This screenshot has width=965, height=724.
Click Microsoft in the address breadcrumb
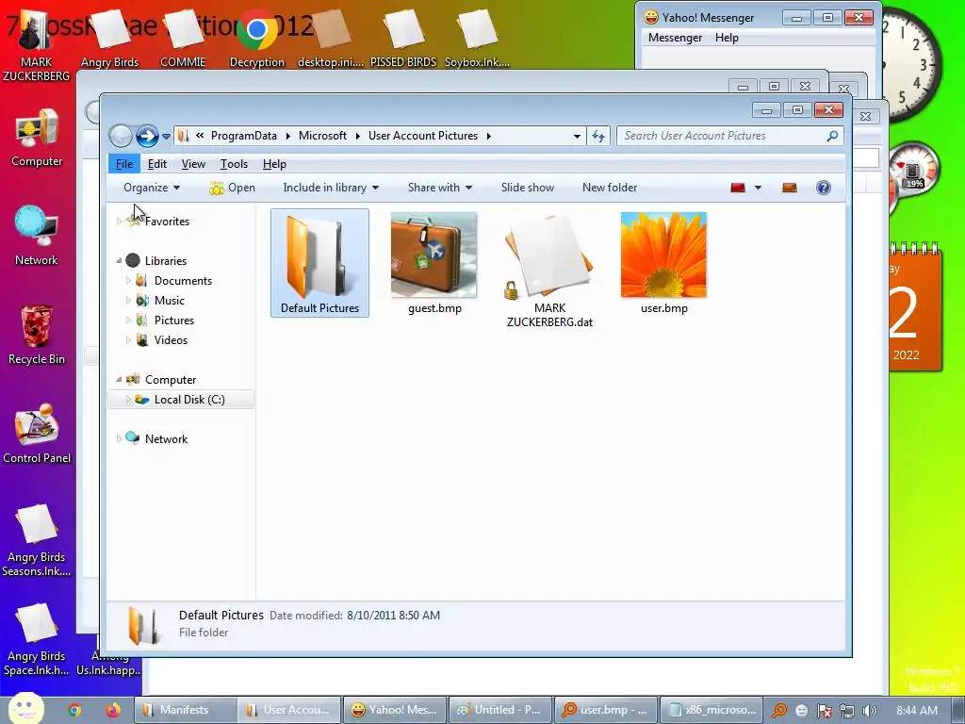click(x=322, y=136)
